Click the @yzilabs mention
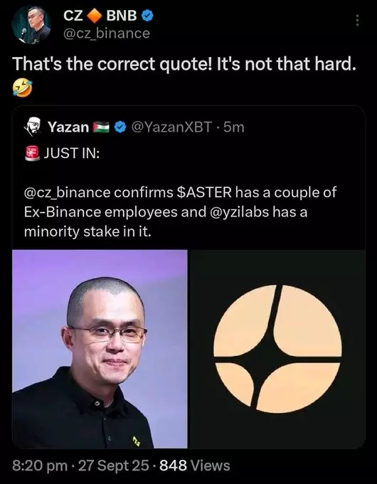The height and width of the screenshot is (484, 377). 239,212
